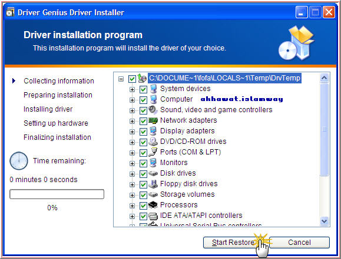341x259 pixels.
Task: Expand the System devices node
Action: (x=132, y=89)
